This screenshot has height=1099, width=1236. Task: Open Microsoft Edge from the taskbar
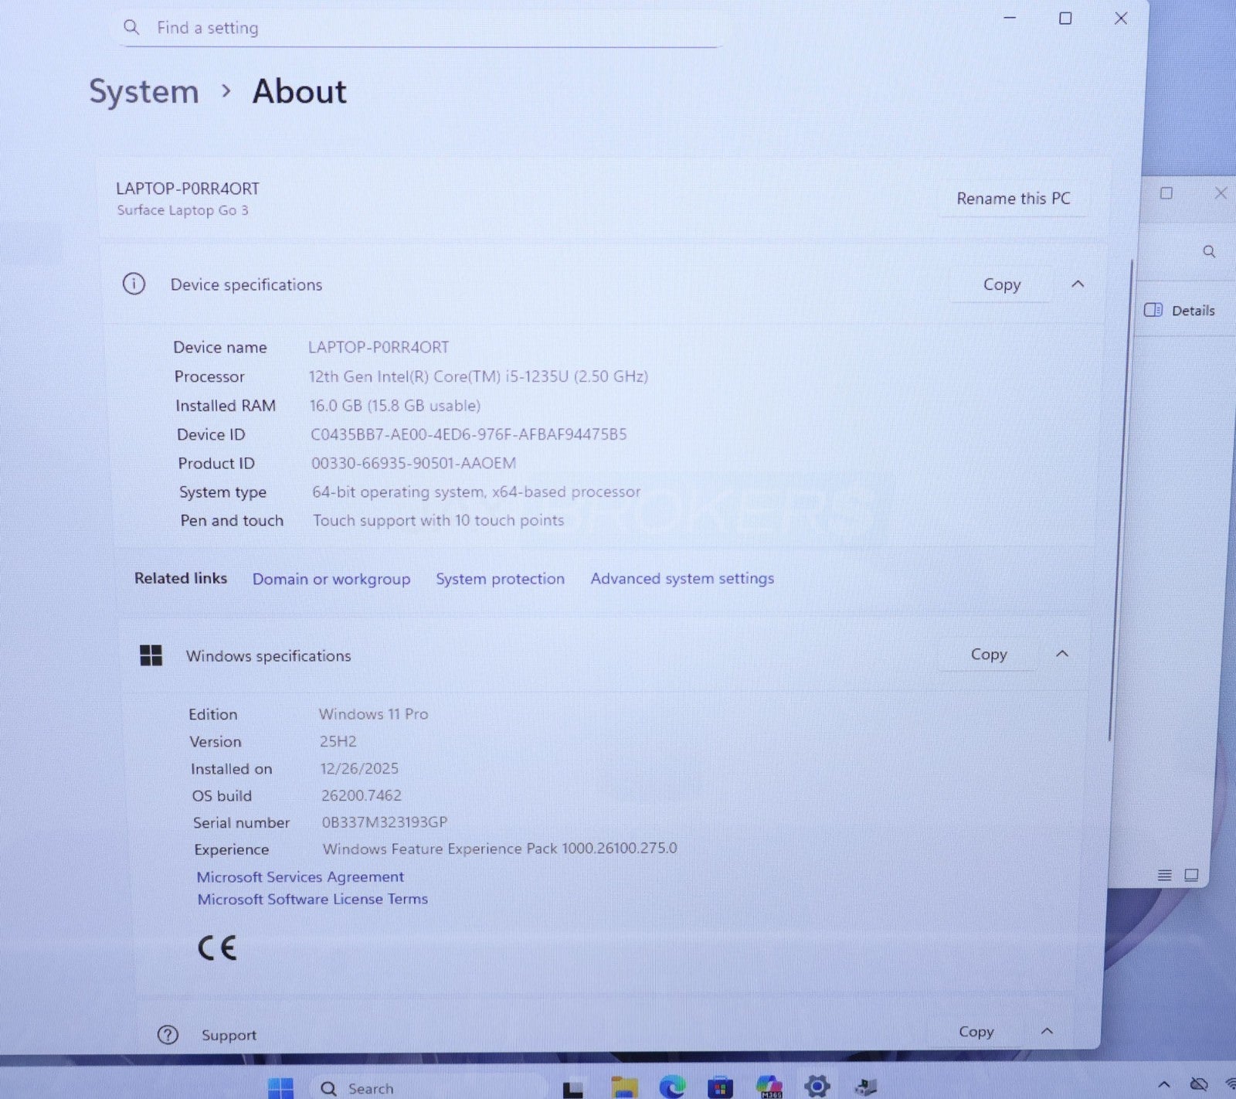pyautogui.click(x=672, y=1087)
